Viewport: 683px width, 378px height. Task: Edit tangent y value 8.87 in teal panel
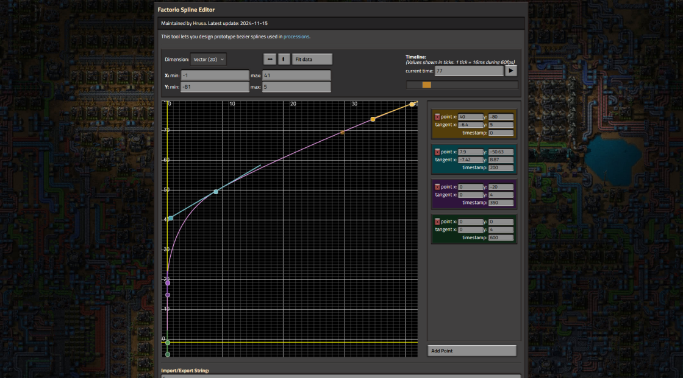coord(501,159)
